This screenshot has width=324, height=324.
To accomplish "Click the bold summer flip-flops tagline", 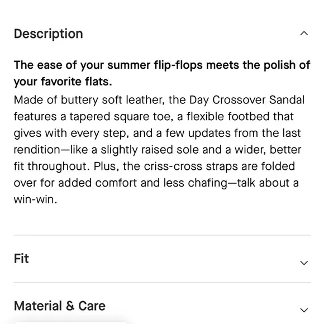I will click(162, 73).
